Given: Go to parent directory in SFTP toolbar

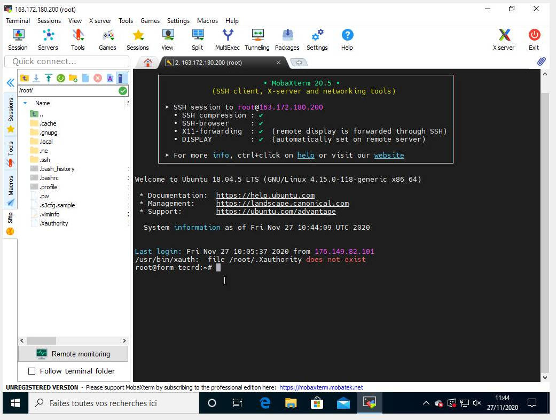Looking at the screenshot, I should coord(25,78).
